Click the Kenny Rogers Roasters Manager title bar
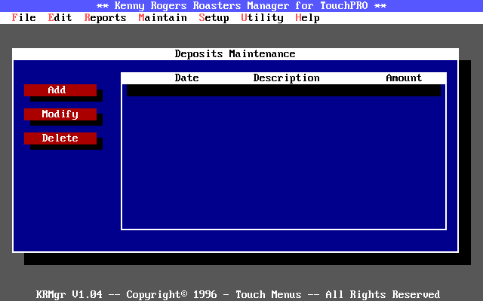The height and width of the screenshot is (301, 483). point(241,6)
